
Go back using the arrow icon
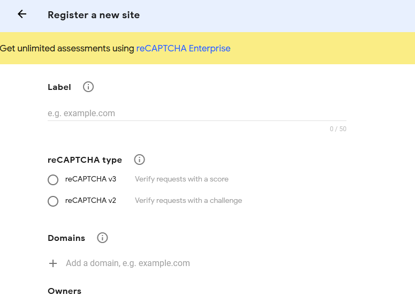(x=22, y=14)
